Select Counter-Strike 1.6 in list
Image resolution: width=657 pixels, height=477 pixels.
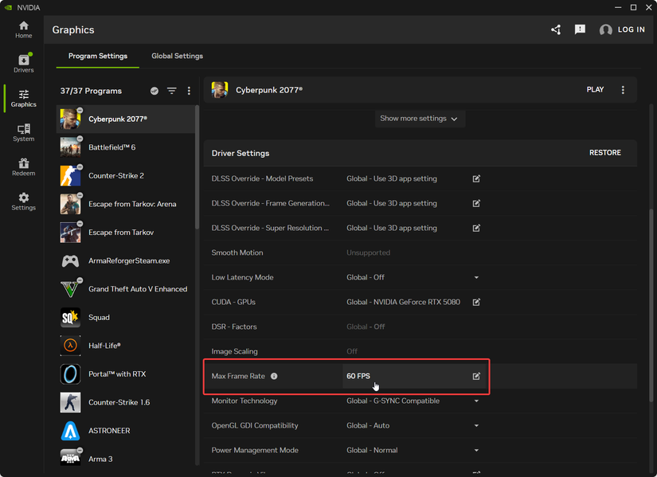pos(125,402)
